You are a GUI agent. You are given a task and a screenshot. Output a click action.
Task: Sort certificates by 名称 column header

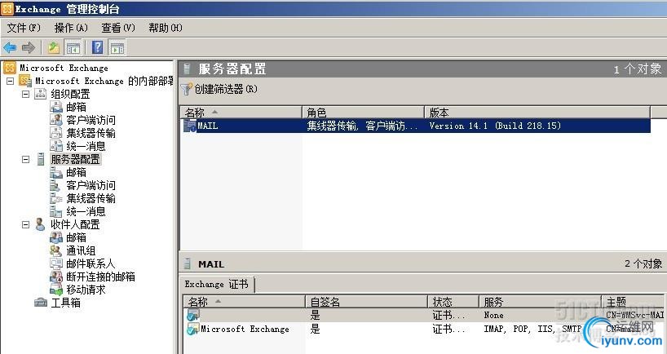(x=244, y=302)
